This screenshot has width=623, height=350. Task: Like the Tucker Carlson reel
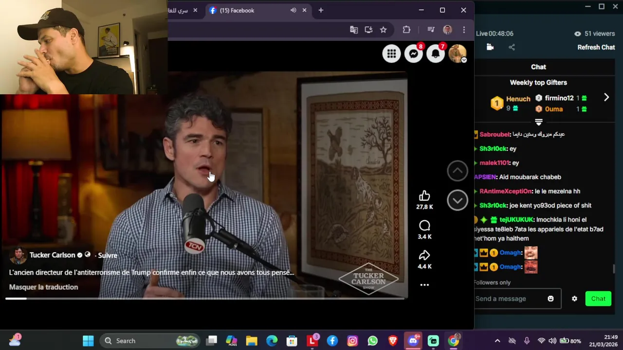(424, 195)
